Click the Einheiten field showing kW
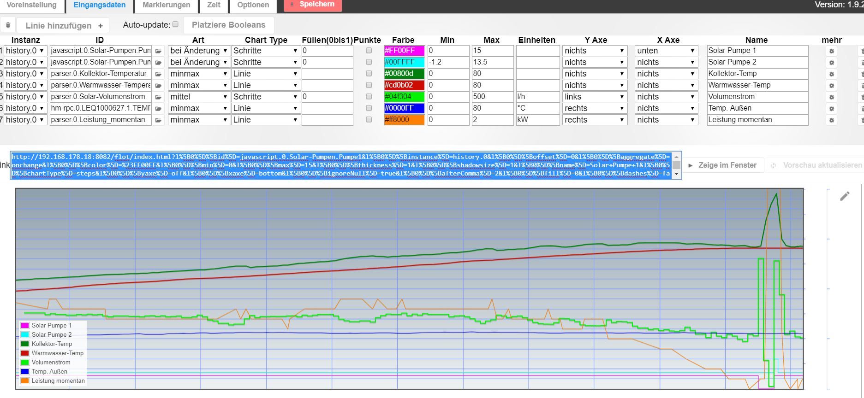Viewport: 864px width, 398px height. [537, 120]
